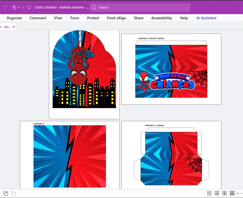243x198 pixels.
Task: Click the greyed-out second rotate view icon
Action: tap(13, 193)
